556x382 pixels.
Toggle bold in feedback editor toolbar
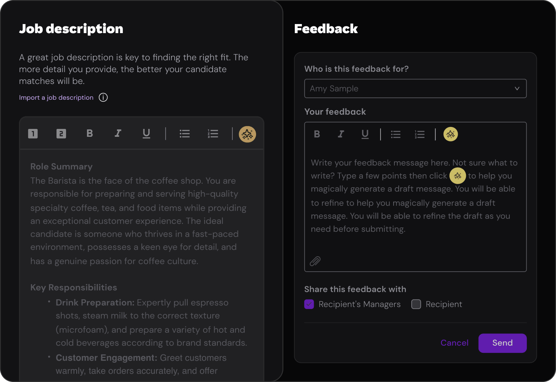(317, 134)
